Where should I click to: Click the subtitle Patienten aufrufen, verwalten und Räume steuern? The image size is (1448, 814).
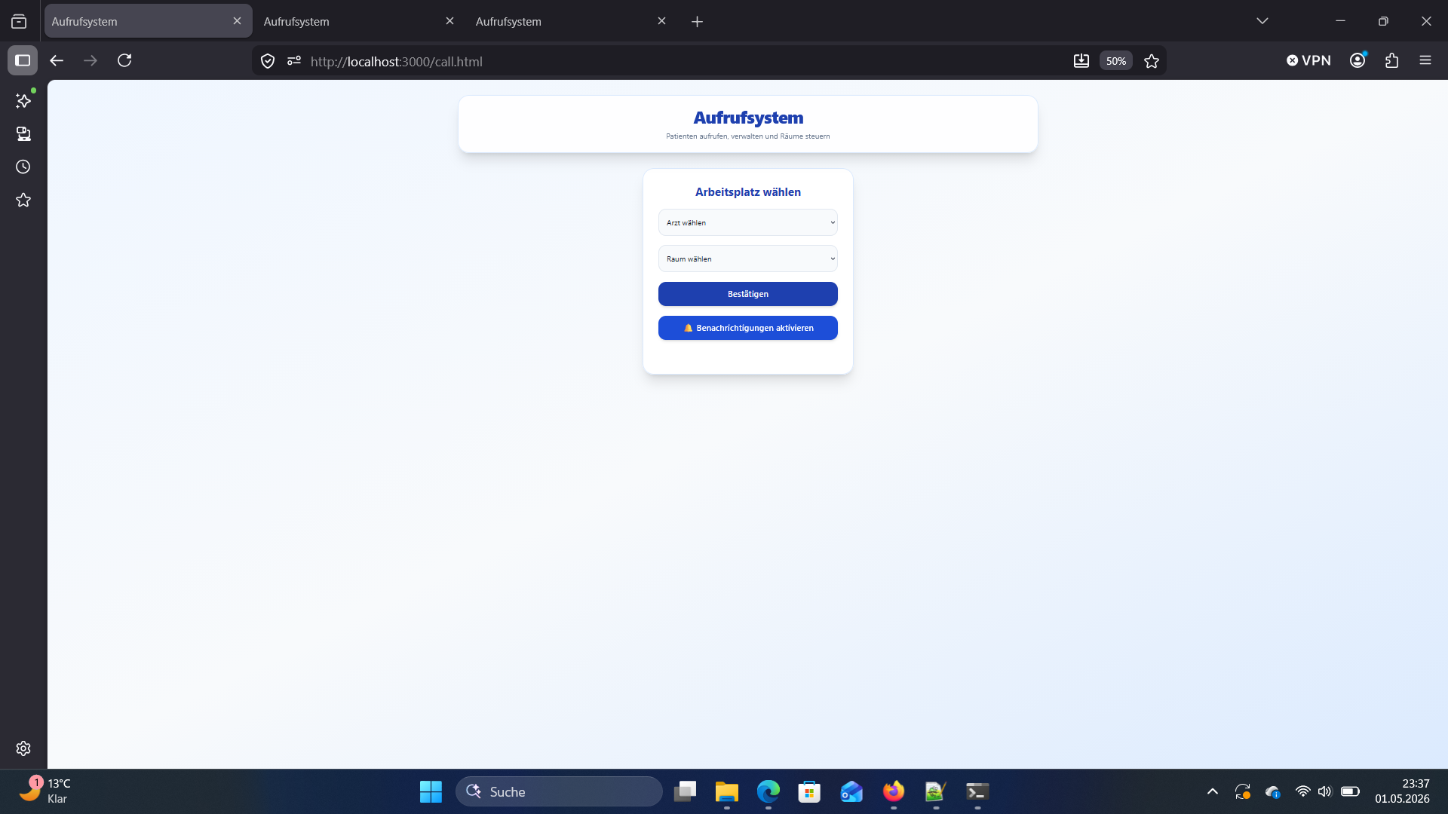pyautogui.click(x=747, y=136)
